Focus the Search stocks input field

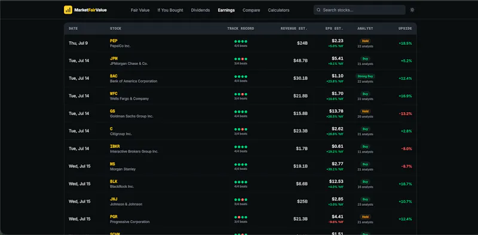point(360,10)
